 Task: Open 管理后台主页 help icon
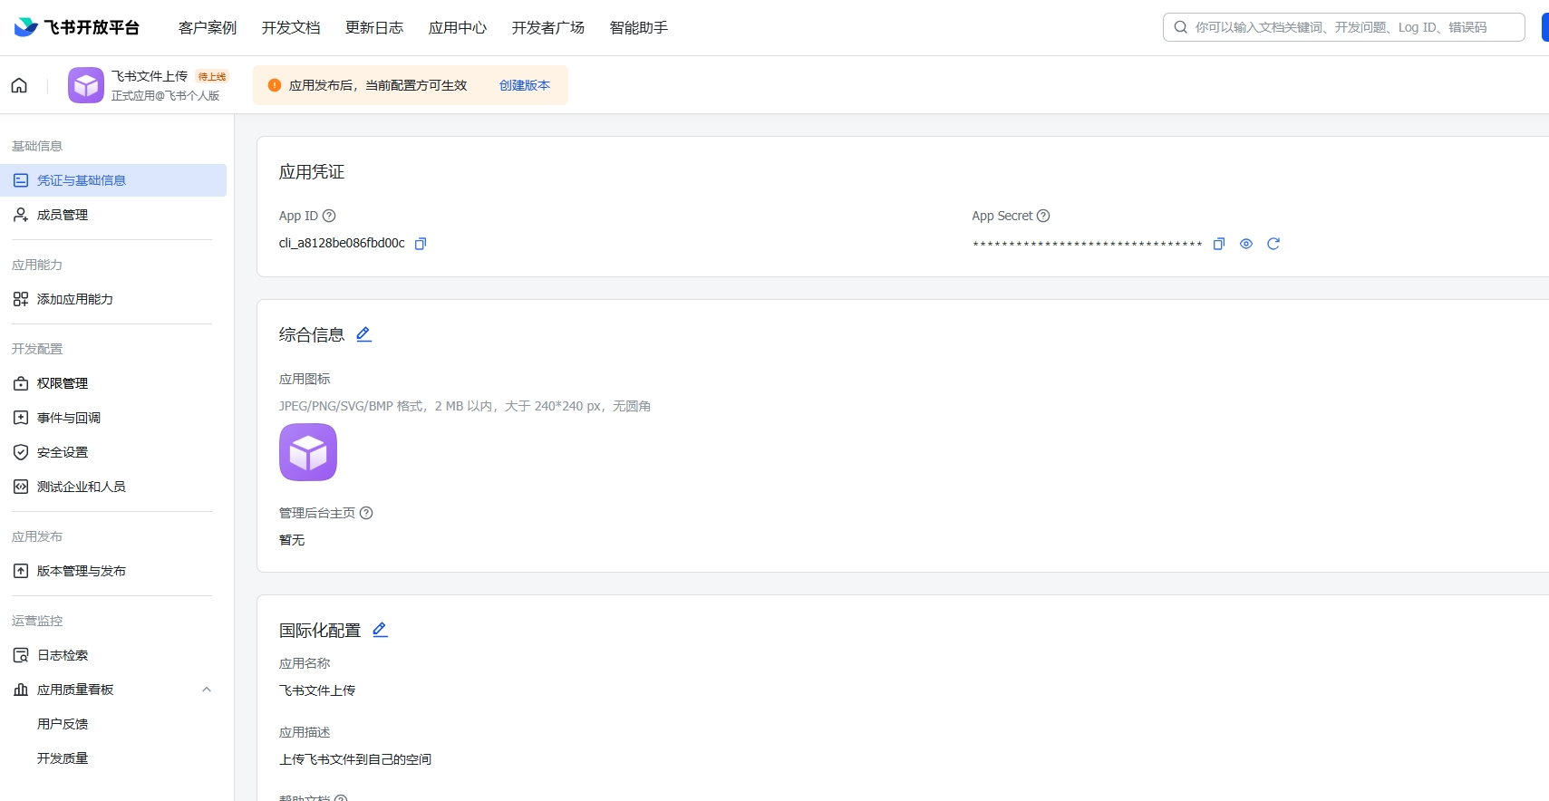(366, 513)
